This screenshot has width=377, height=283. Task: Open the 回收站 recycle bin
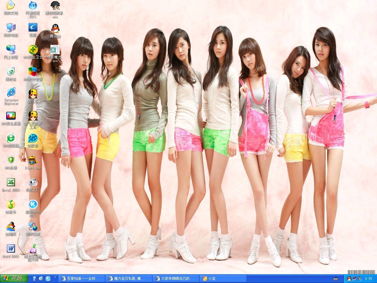pyautogui.click(x=11, y=72)
